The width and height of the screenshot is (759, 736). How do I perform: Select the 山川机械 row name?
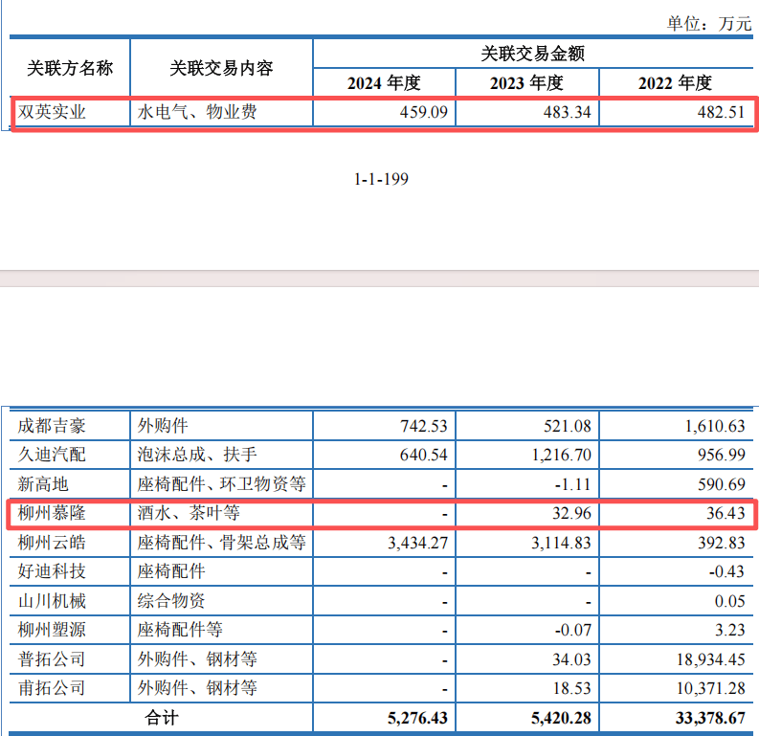click(52, 601)
